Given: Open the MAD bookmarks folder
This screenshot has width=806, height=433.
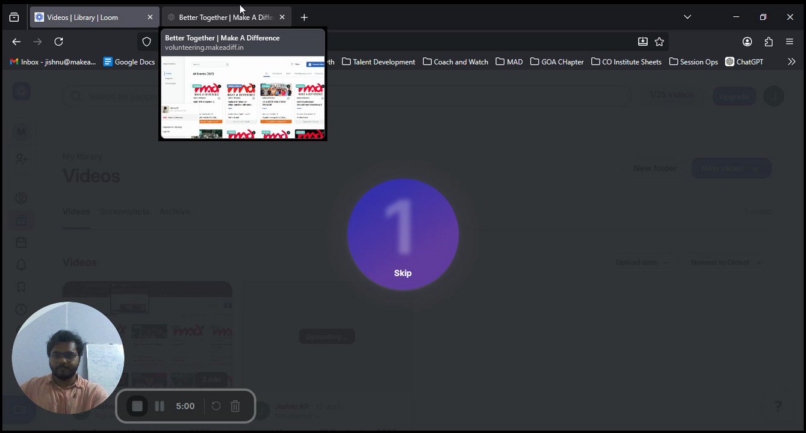Looking at the screenshot, I should [509, 61].
